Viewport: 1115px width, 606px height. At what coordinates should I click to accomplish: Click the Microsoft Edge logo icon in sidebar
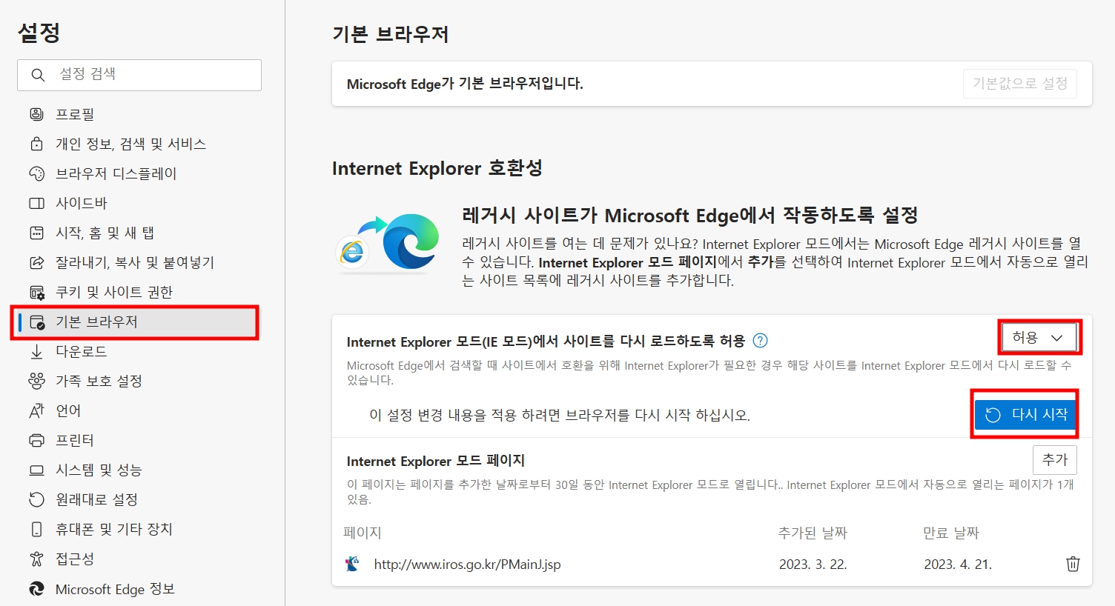tap(36, 589)
